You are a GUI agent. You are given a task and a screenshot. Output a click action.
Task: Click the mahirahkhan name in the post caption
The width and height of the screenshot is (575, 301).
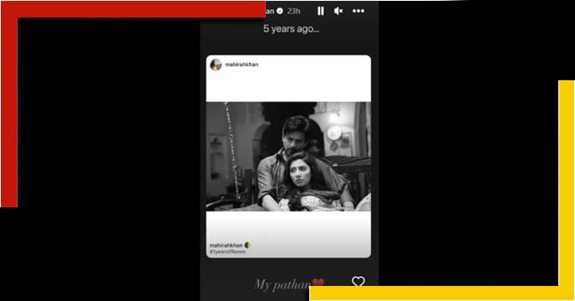[226, 245]
